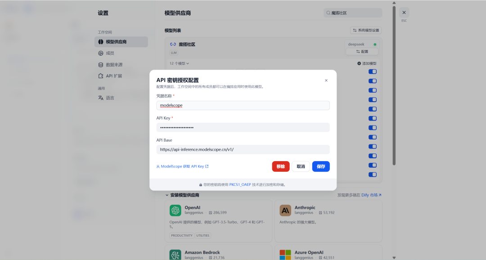Click the lock icon in dialog footer
The height and width of the screenshot is (260, 486).
[x=201, y=185]
